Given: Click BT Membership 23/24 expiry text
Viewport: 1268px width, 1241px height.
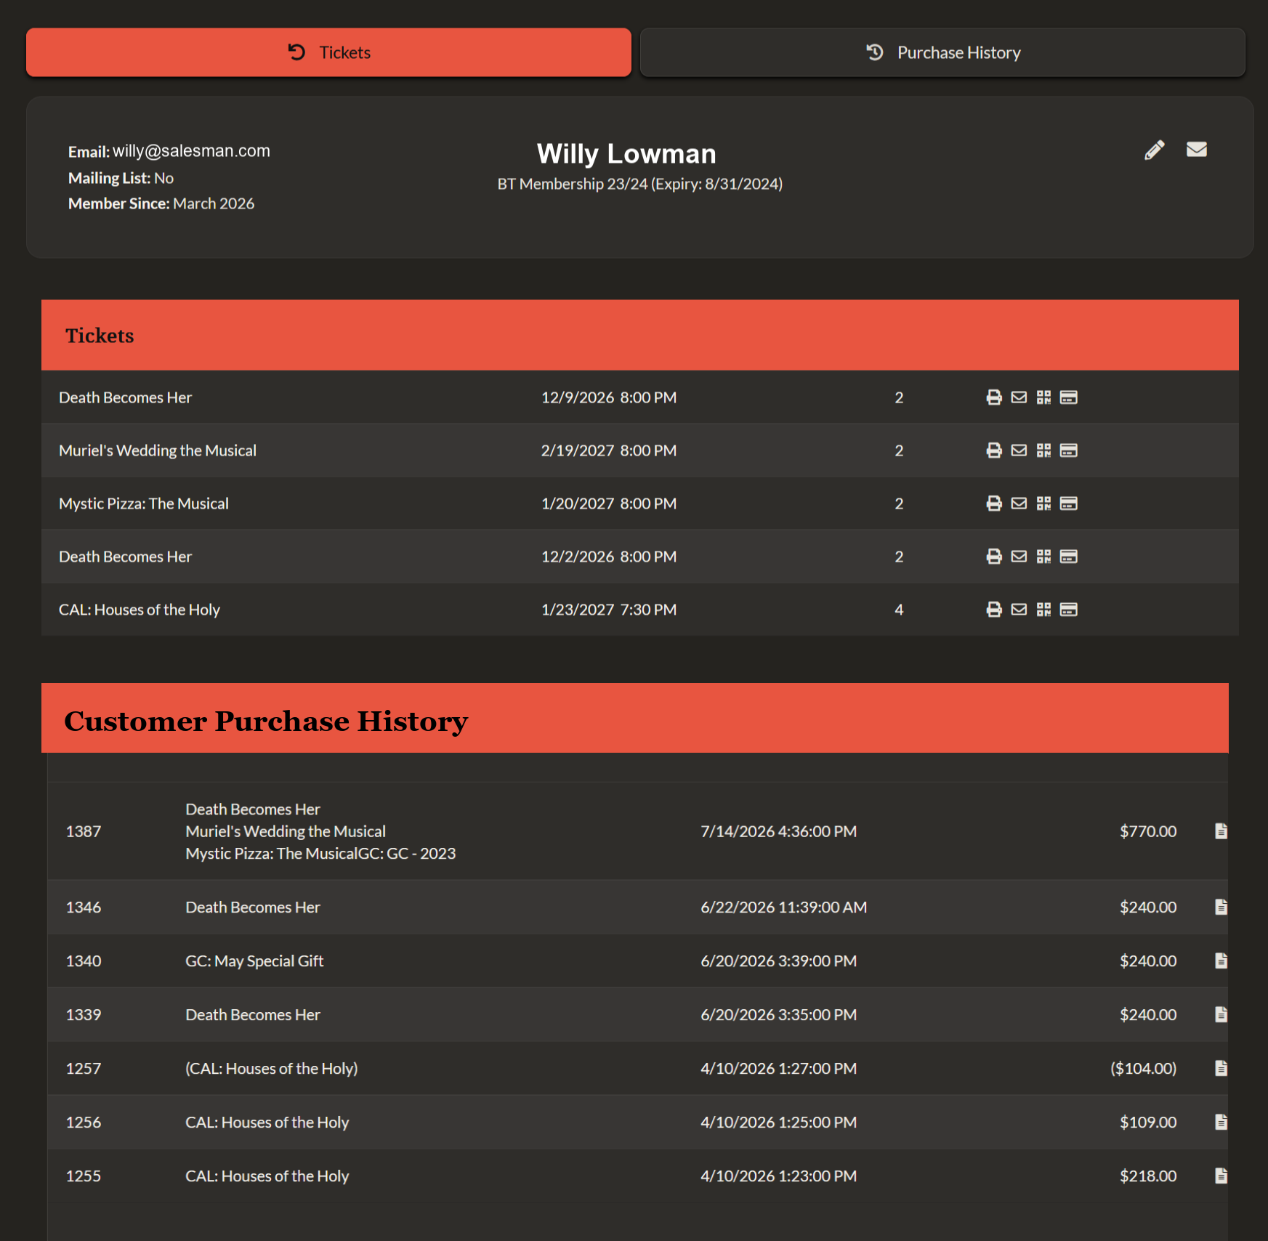Looking at the screenshot, I should 639,184.
